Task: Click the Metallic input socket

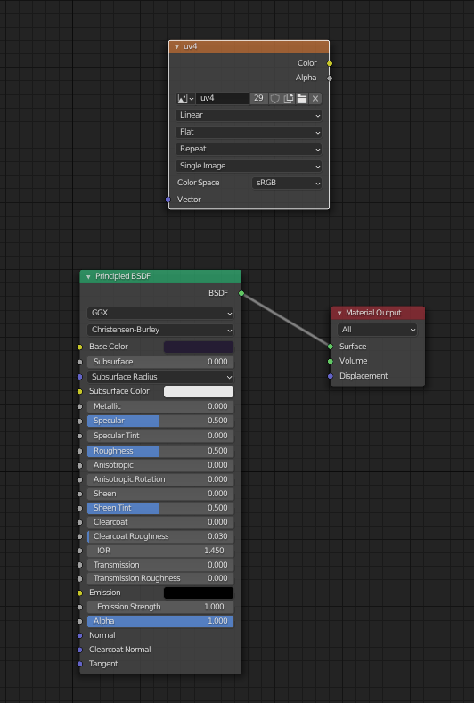Action: 80,406
